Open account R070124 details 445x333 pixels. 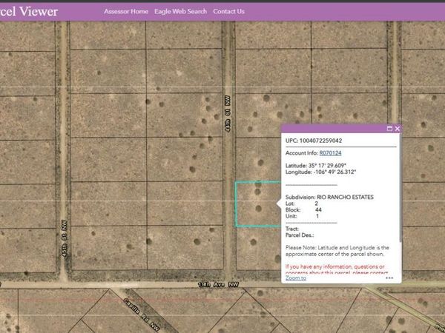330,153
